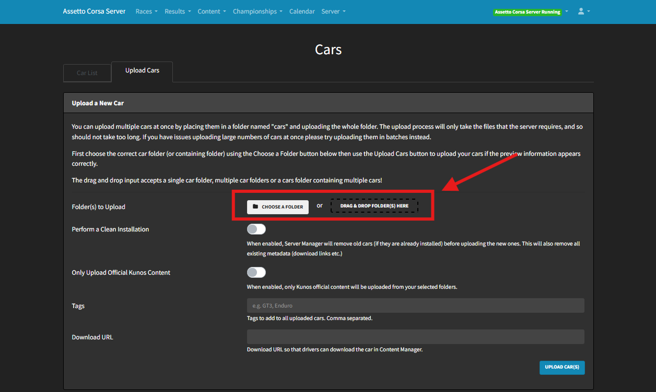
Task: Click the Tags label
Action: click(x=78, y=306)
